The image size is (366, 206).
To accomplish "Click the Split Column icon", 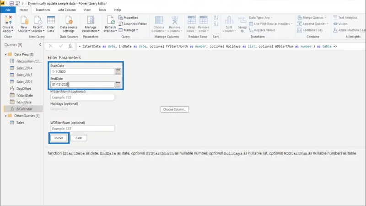I will 229,20.
